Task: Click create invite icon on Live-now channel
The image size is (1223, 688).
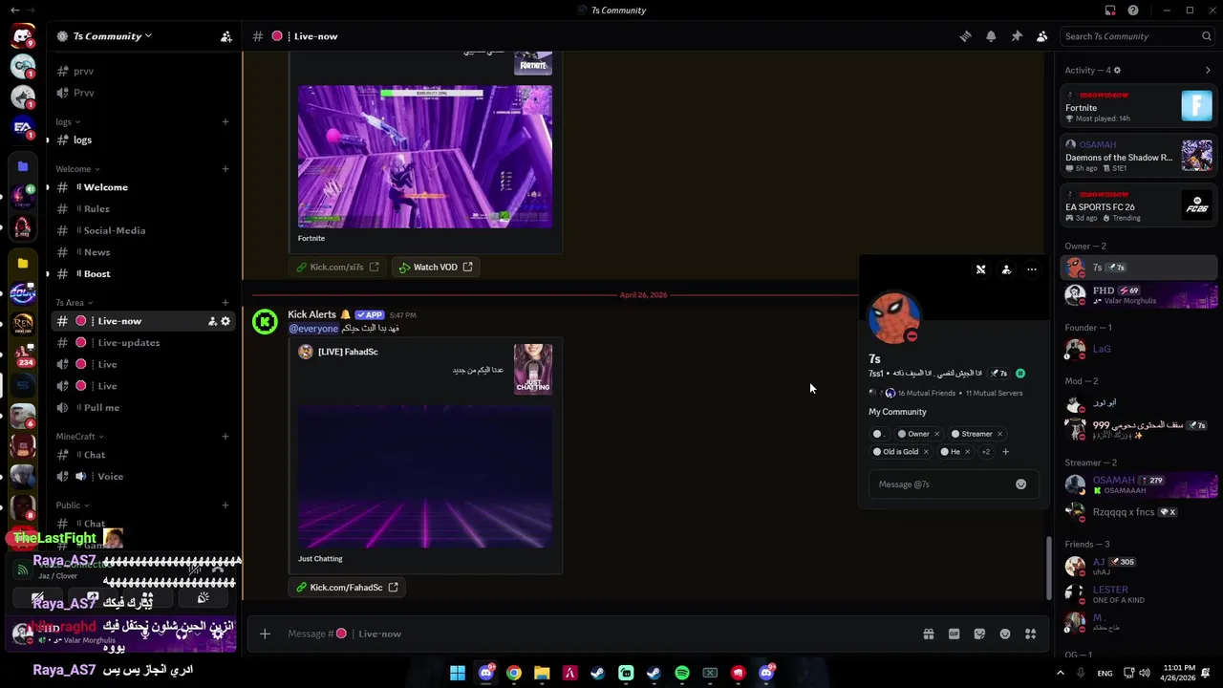Action: click(x=212, y=321)
